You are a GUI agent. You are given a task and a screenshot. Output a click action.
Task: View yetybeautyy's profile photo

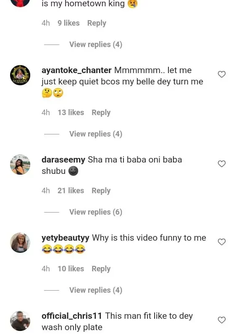tap(20, 243)
